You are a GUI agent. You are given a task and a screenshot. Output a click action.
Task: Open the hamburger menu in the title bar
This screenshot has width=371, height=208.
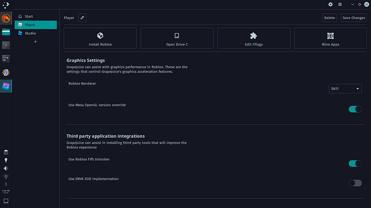click(x=340, y=4)
